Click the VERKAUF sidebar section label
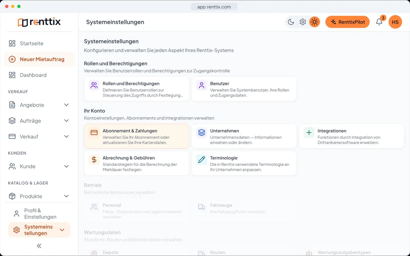The height and width of the screenshot is (256, 410). 18,92
